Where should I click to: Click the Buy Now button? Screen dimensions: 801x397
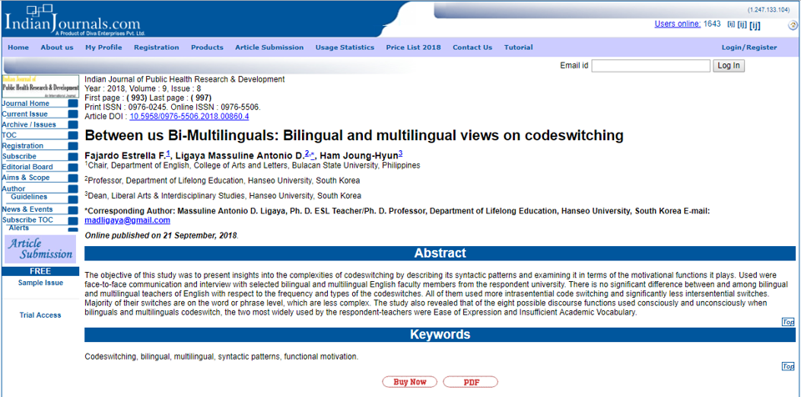pos(411,382)
